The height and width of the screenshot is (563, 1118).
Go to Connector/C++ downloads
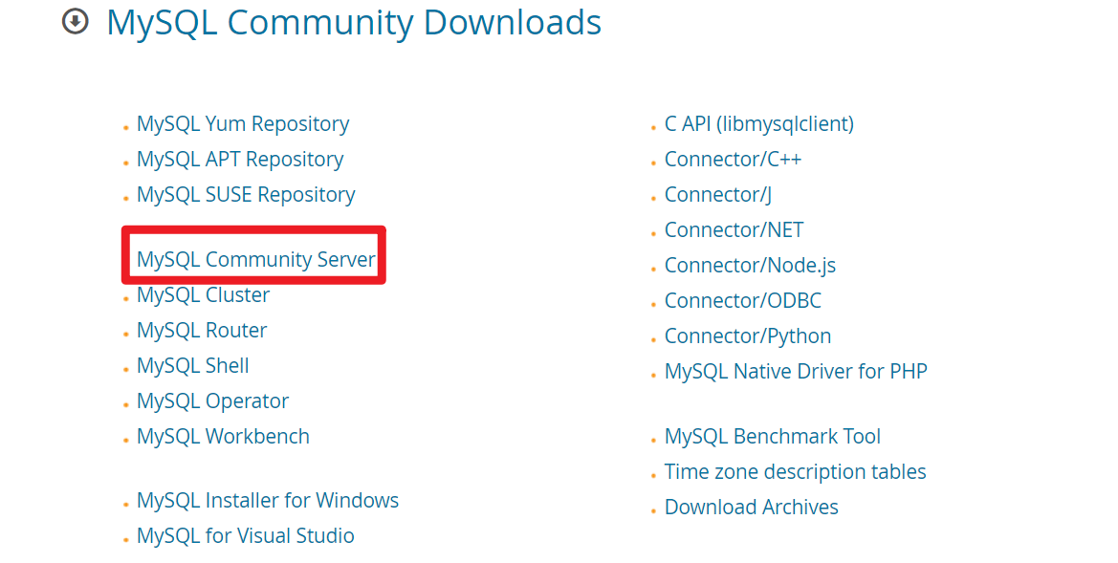point(733,160)
